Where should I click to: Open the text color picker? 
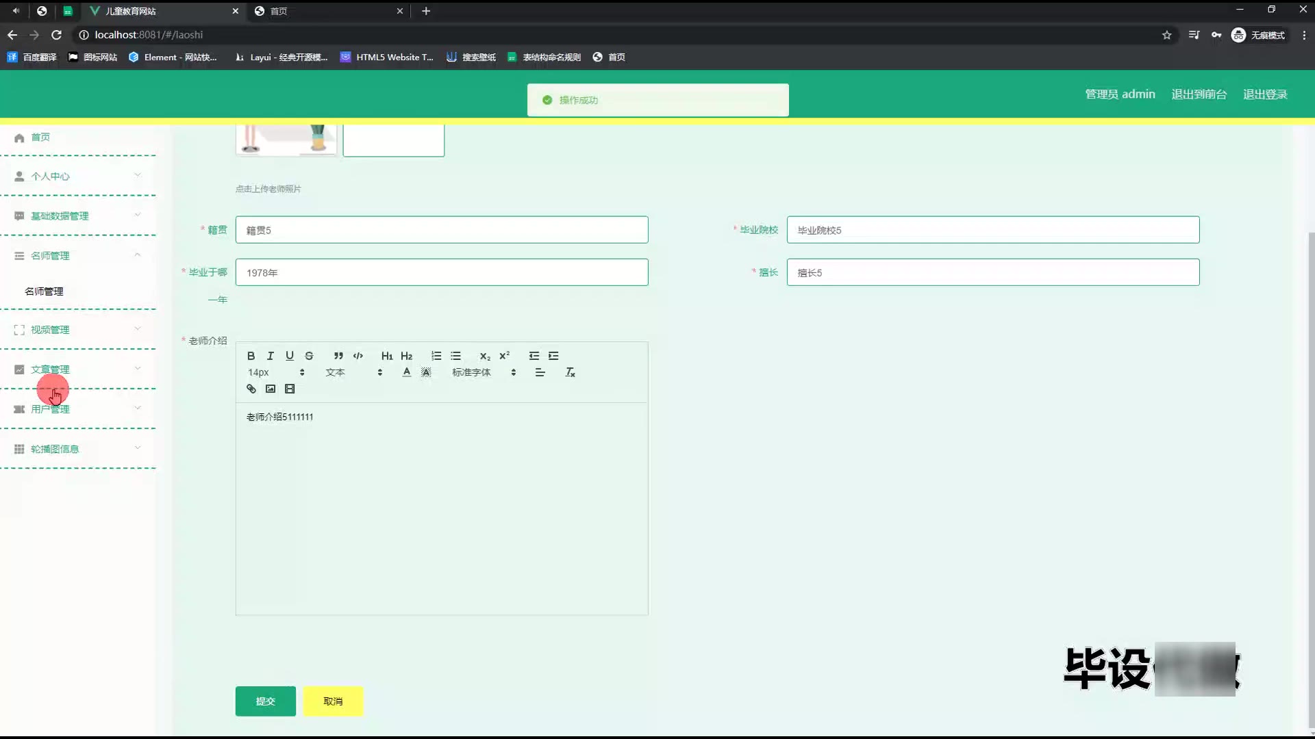[x=407, y=372]
